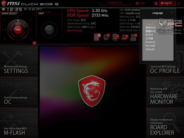The height and width of the screenshot is (138, 184).
Task: Select the USB CD-ROM boot device icon
Action: (x=125, y=37)
